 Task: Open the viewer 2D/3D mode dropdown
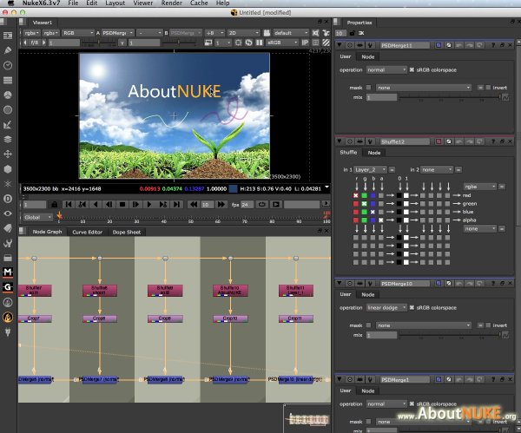point(243,33)
